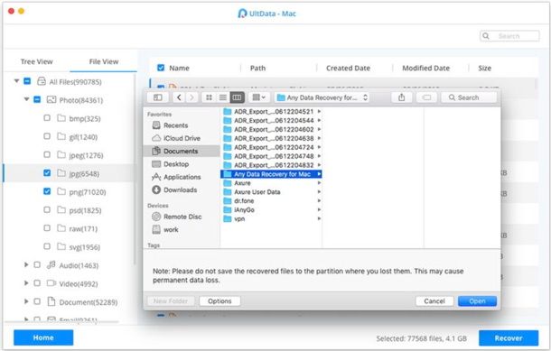Image resolution: width=551 pixels, height=351 pixels.
Task: Collapse the All Files tree node
Action: click(x=16, y=81)
